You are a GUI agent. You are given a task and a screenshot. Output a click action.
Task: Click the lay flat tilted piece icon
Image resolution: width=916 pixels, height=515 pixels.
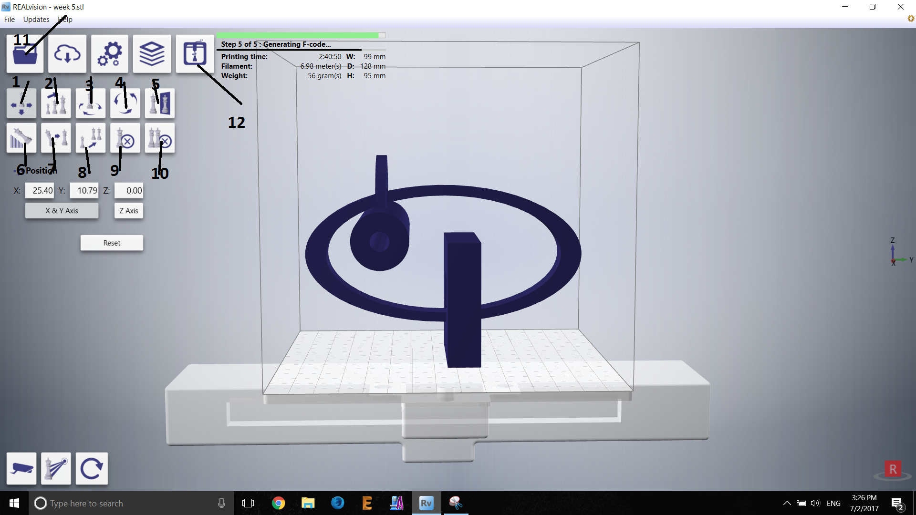pos(21,138)
